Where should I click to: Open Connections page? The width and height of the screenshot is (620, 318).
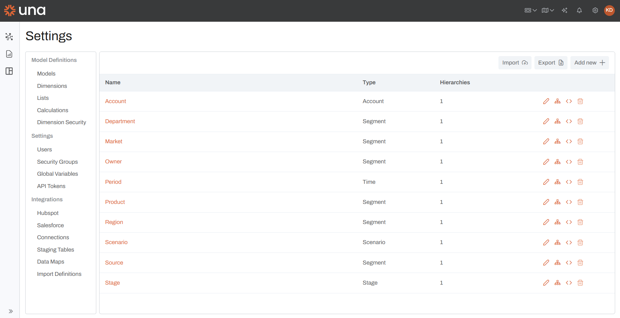point(53,237)
